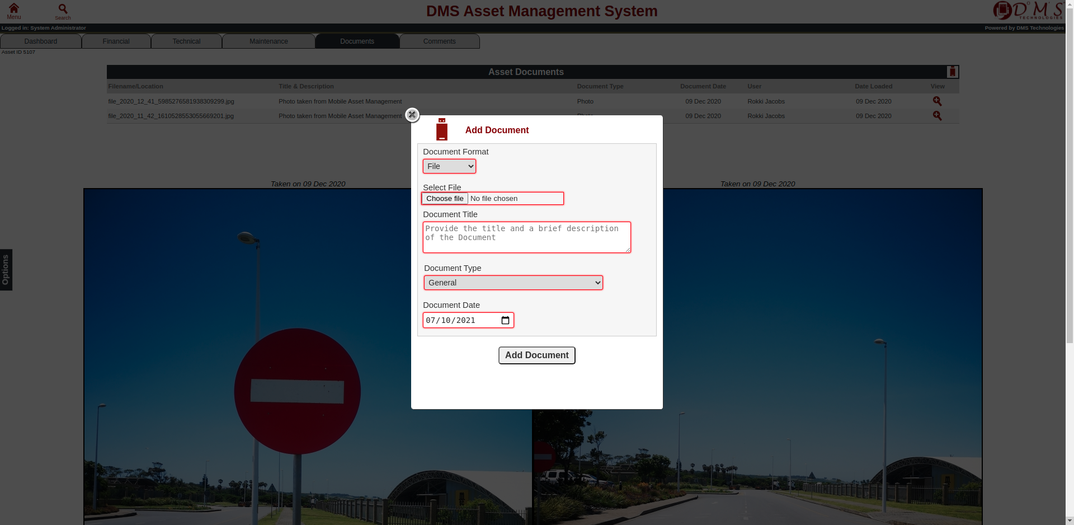Screen dimensions: 1074x525
Task: Open the Search magnifier icon
Action: 63,11
